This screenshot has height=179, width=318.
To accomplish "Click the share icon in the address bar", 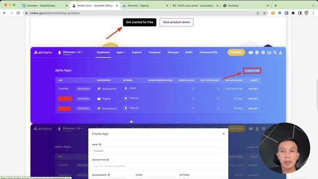I will tap(258, 13).
